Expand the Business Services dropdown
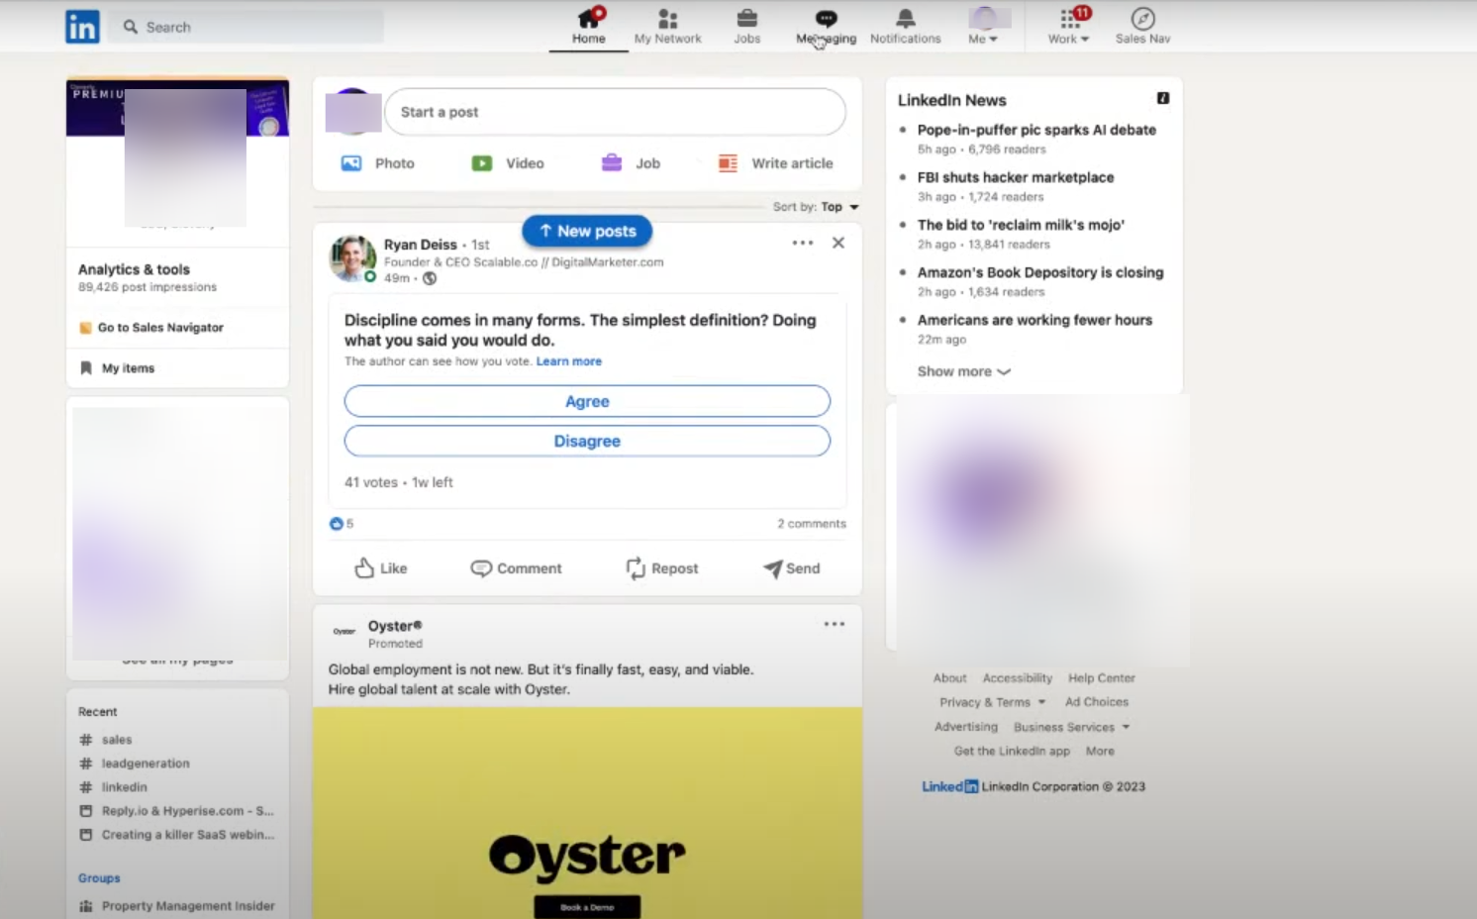Screen dimensions: 1477x919 [1071, 727]
